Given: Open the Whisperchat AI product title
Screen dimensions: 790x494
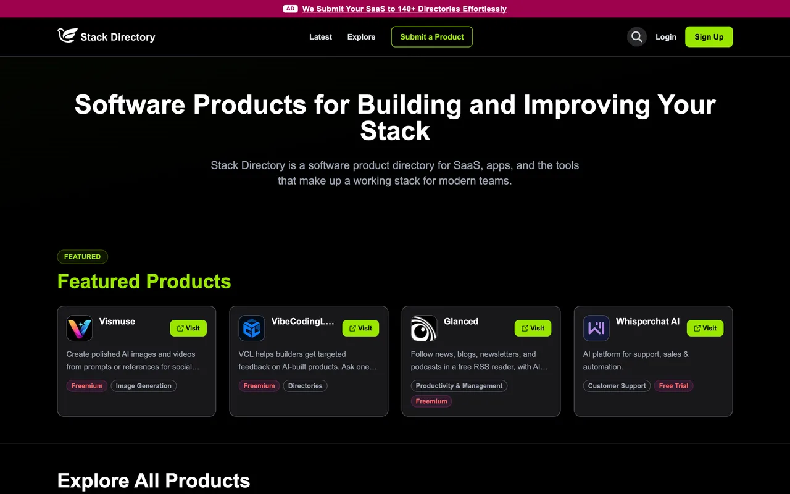Looking at the screenshot, I should pos(647,321).
